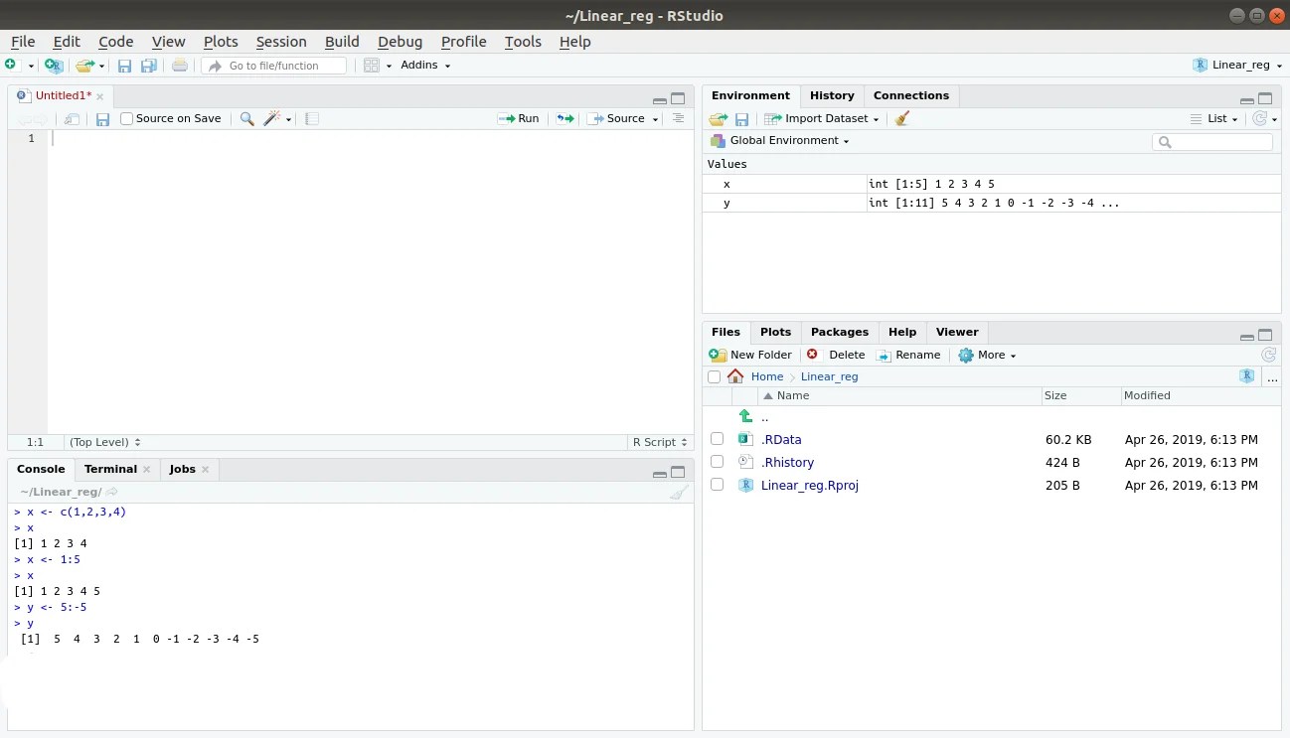Image resolution: width=1290 pixels, height=738 pixels.
Task: Open the Import Dataset dropdown
Action: click(821, 119)
